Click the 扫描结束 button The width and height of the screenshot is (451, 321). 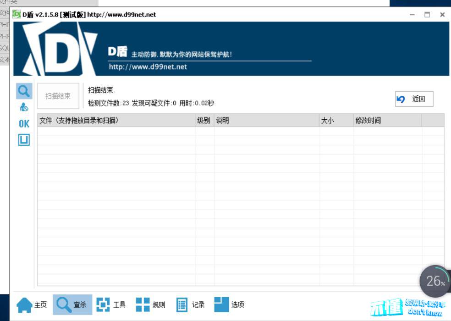click(58, 96)
